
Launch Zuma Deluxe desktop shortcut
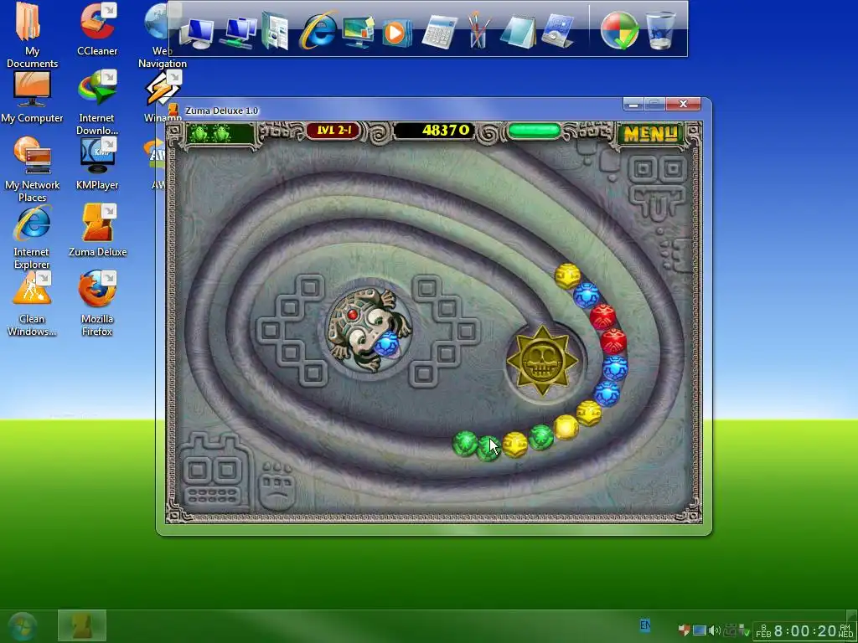click(x=97, y=230)
